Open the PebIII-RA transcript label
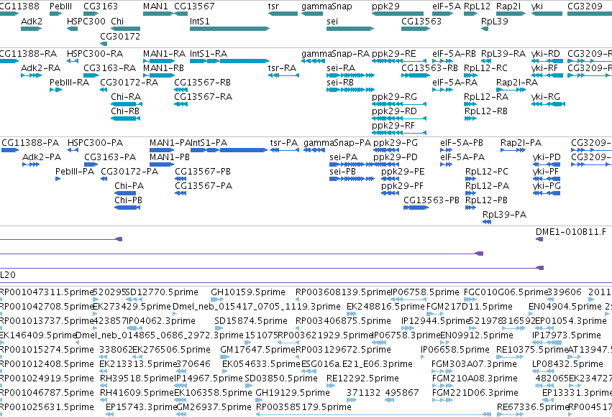The width and height of the screenshot is (612, 418). 69,83
